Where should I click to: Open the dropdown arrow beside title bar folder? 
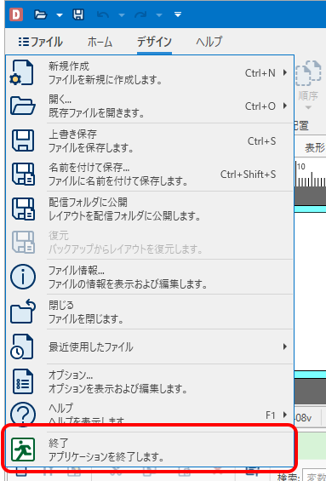pyautogui.click(x=60, y=15)
